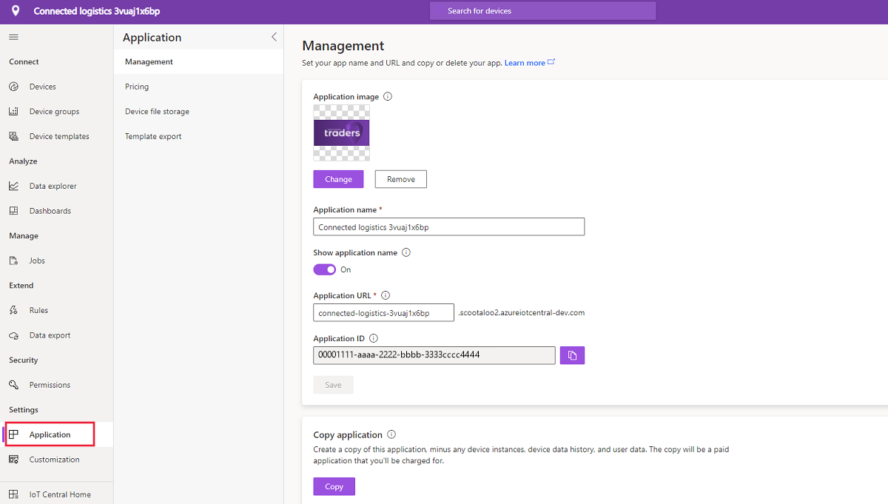This screenshot has height=504, width=888.
Task: Click the Manage section heading
Action: tap(24, 236)
